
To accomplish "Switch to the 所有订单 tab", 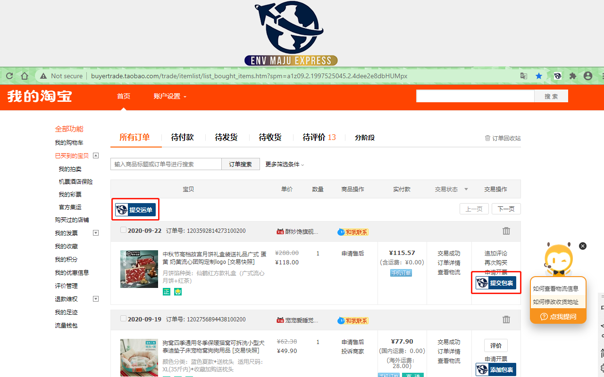I will tap(134, 138).
